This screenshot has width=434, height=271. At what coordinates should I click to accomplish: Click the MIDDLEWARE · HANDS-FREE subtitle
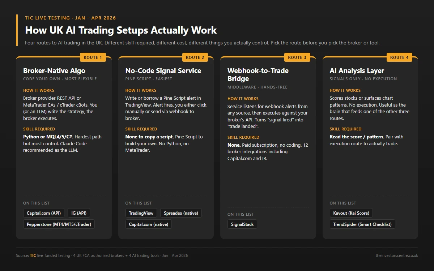click(x=258, y=87)
